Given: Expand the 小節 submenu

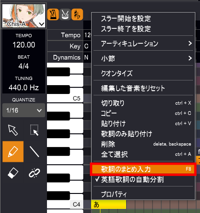Looking at the screenshot, I should tap(143, 58).
